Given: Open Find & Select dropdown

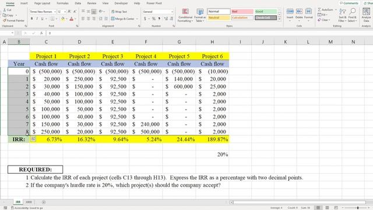Looking at the screenshot, I should pos(352,15).
